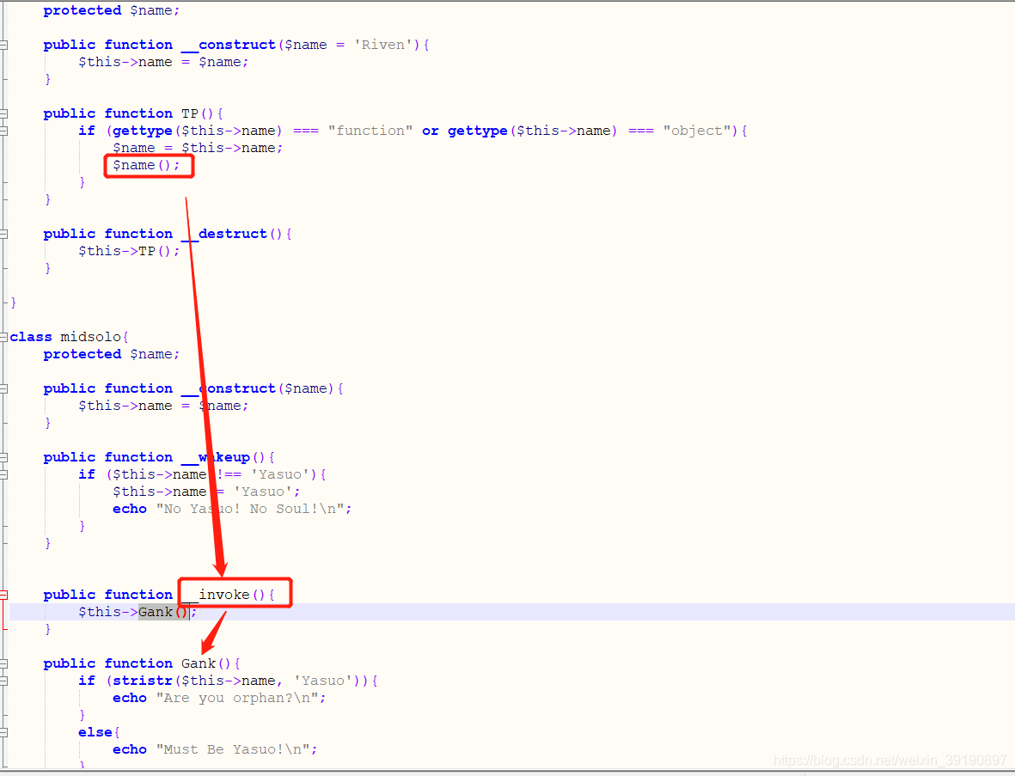Collapse the class midsolo fold marker
This screenshot has height=776, width=1015.
pyautogui.click(x=3, y=337)
